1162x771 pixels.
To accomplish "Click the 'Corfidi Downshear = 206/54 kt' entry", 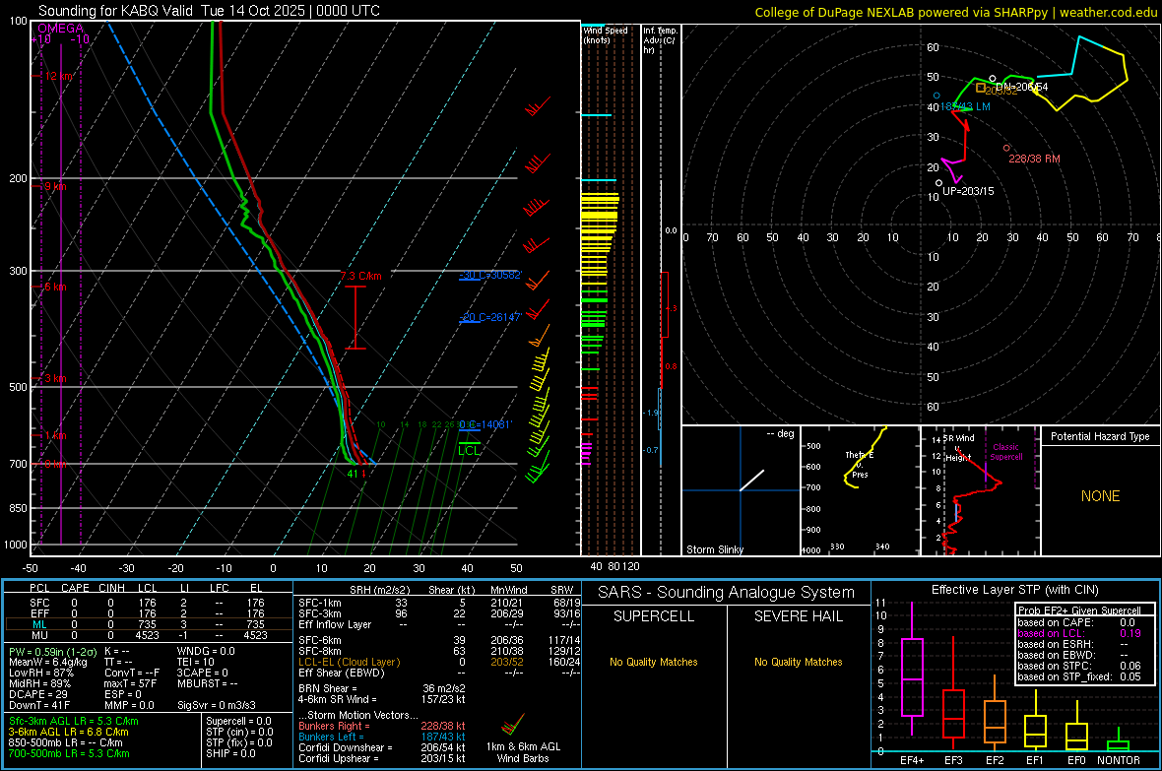I will click(382, 748).
